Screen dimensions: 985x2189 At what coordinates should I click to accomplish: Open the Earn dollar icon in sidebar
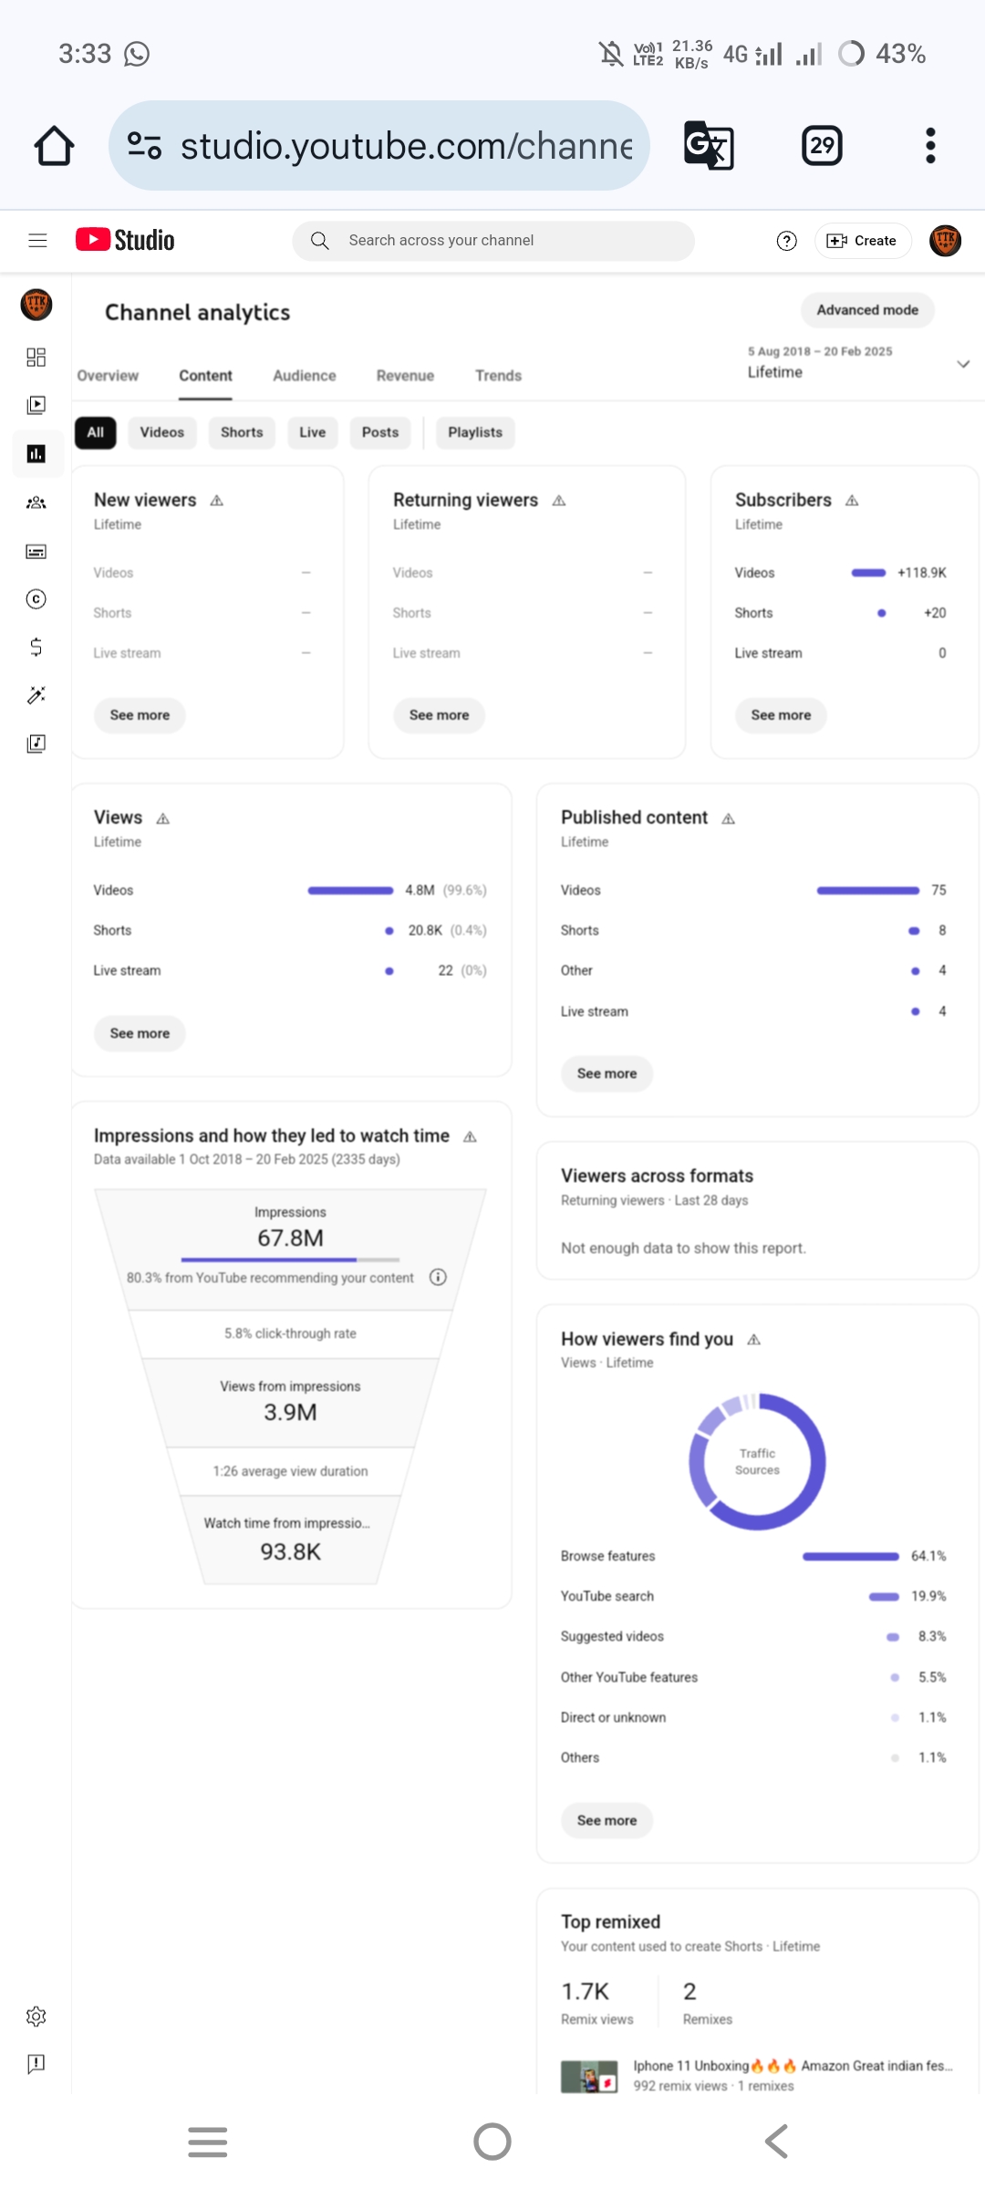pos(36,648)
